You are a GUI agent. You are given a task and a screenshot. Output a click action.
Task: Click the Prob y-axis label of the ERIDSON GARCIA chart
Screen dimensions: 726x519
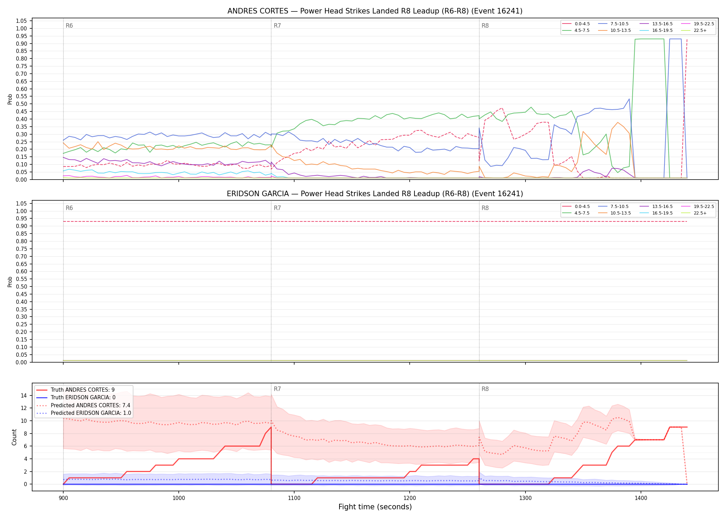10,282
